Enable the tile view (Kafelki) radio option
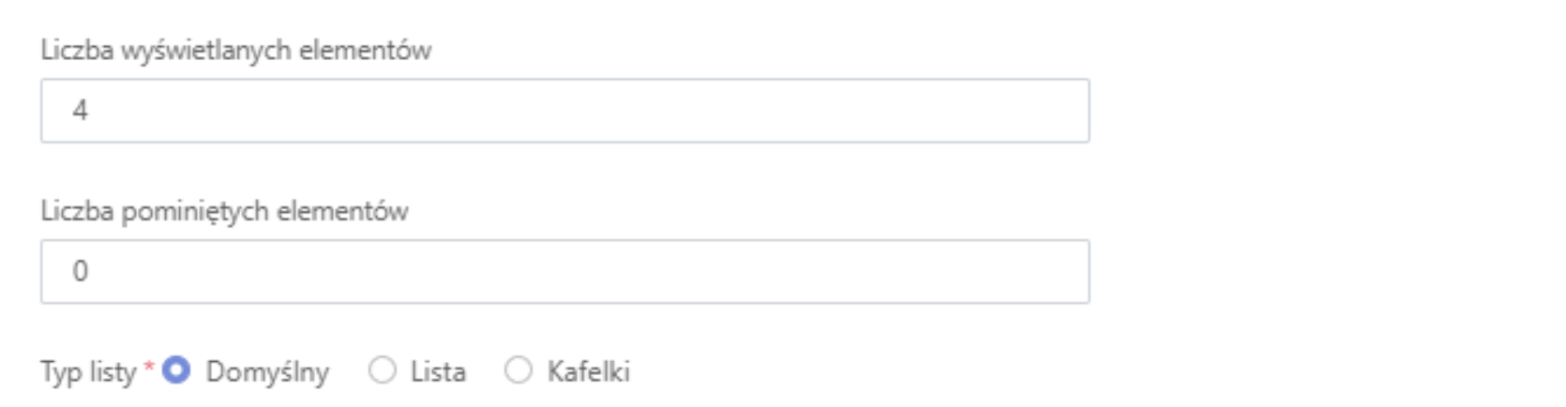1566x407 pixels. (519, 371)
